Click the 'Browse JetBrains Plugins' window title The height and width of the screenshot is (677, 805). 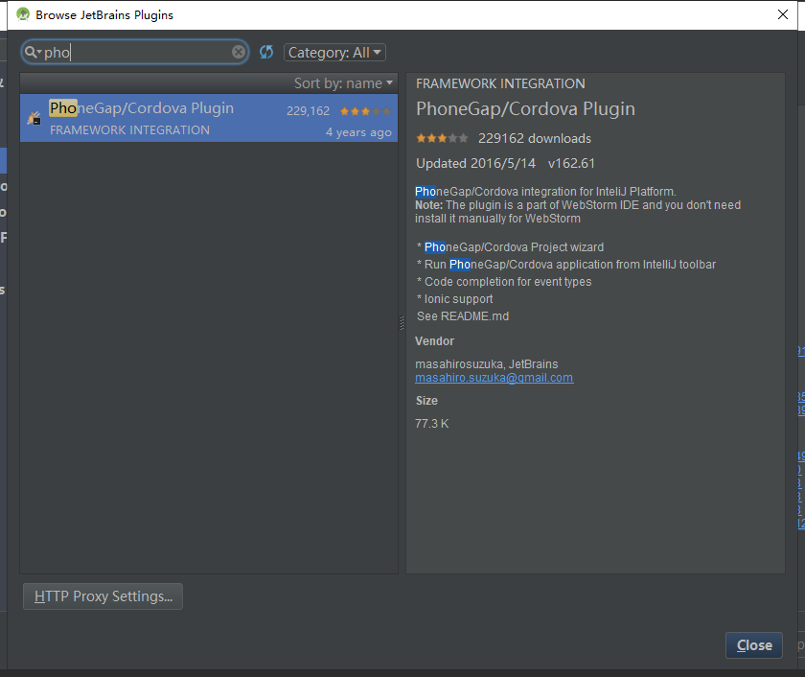[x=104, y=15]
